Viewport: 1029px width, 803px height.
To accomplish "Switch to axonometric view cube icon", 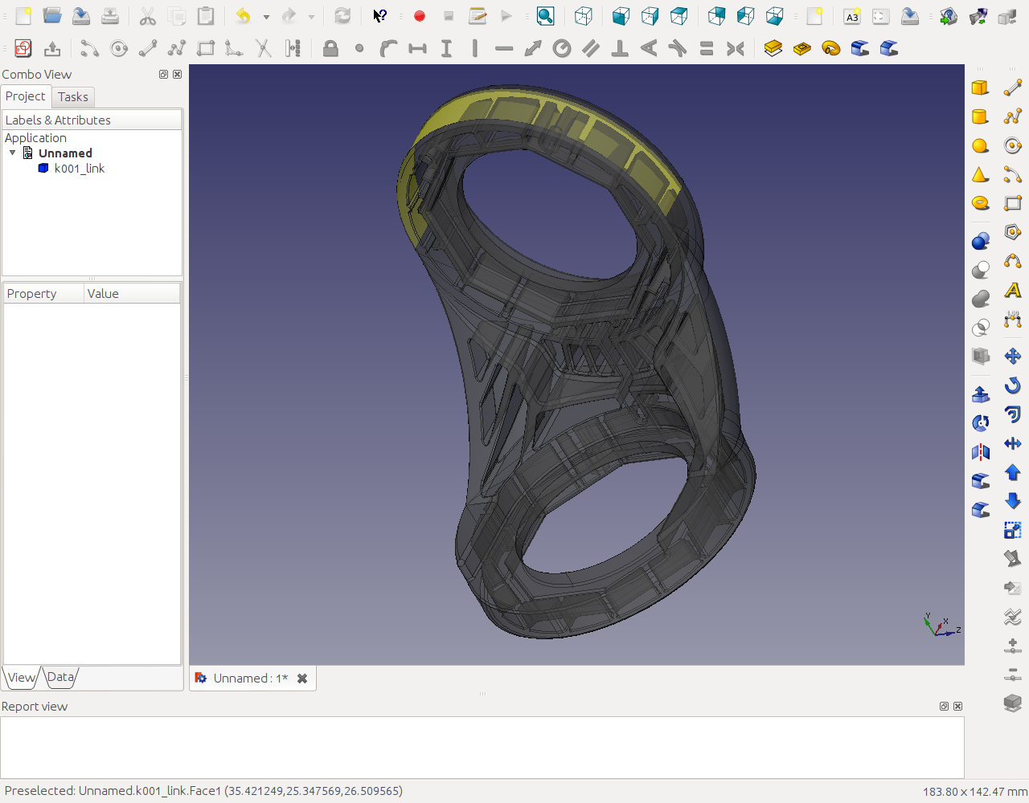I will (584, 16).
